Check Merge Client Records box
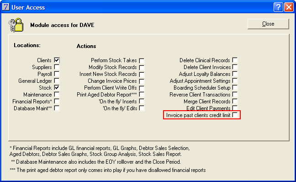 click(235, 102)
